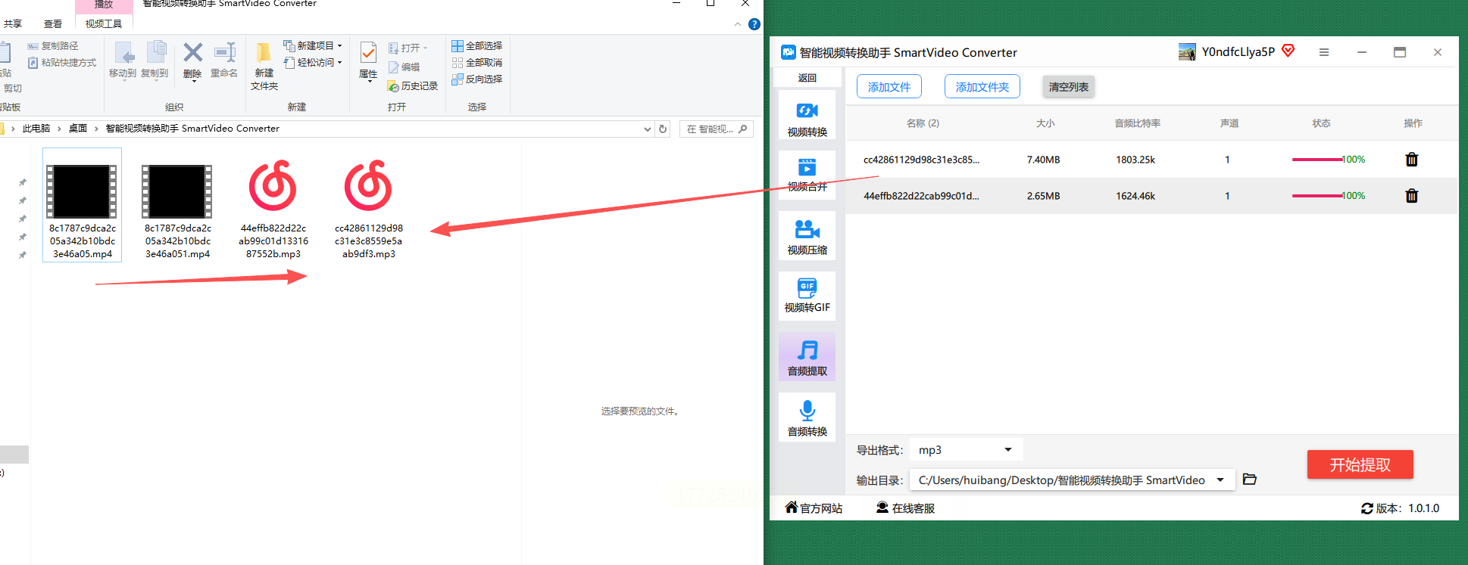
Task: Open the 导出格式 mp3 format dropdown
Action: [x=967, y=450]
